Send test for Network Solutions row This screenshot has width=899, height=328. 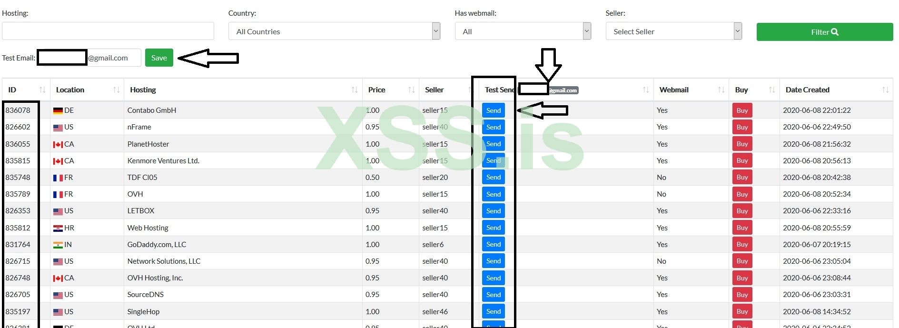coord(494,261)
